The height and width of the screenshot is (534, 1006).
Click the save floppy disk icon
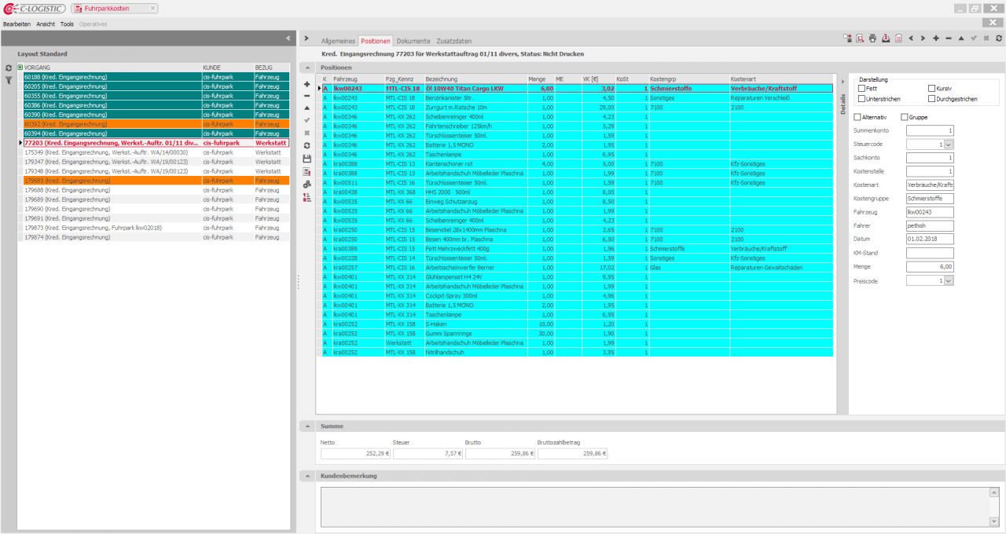307,159
